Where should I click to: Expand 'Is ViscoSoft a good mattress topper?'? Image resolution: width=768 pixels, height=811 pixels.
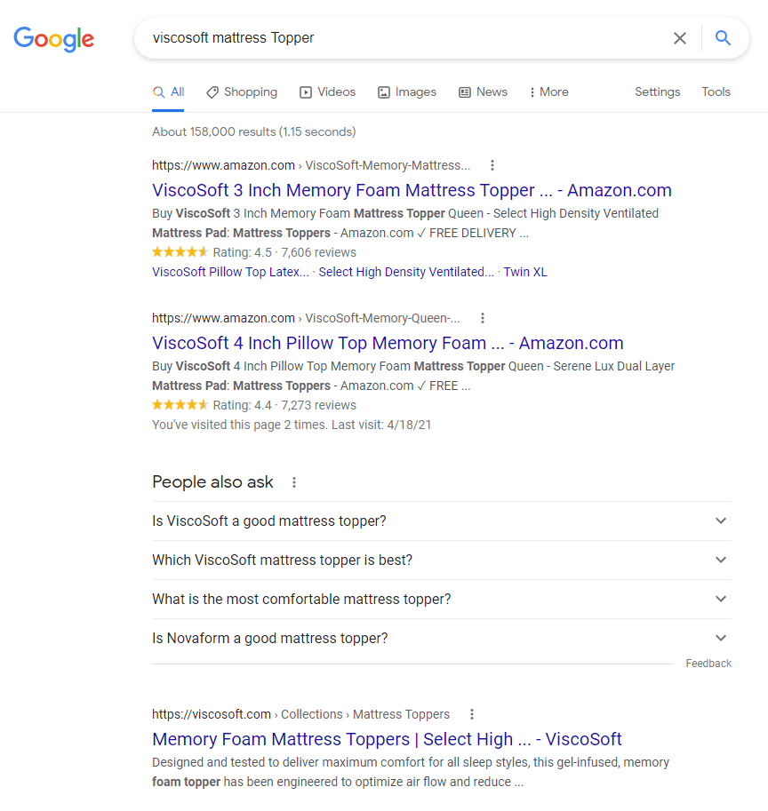coord(721,521)
